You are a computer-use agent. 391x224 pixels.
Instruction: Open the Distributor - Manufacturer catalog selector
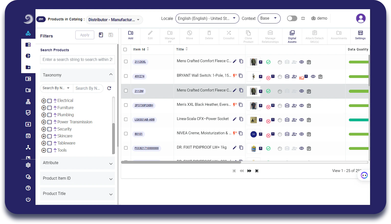[114, 20]
